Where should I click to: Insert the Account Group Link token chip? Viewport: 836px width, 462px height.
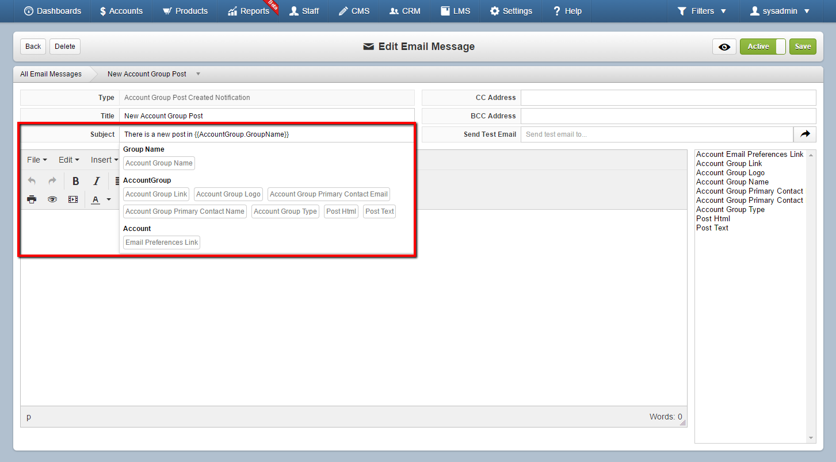click(156, 194)
